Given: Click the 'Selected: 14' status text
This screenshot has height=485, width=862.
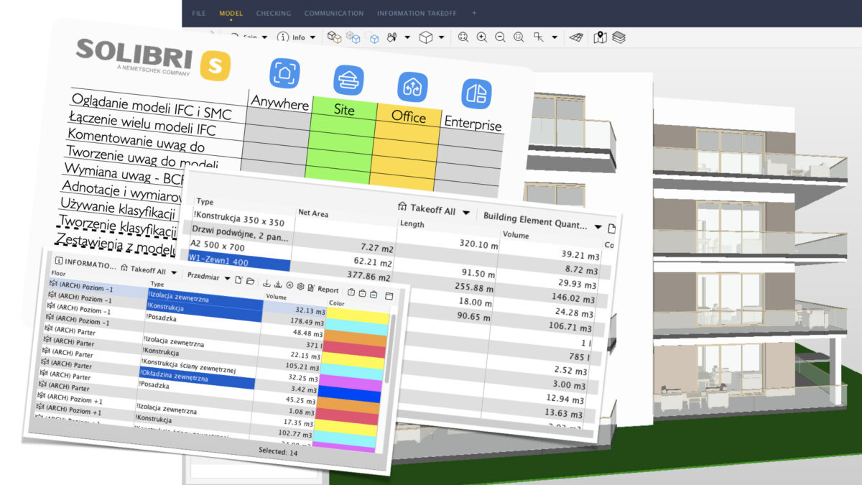Looking at the screenshot, I should (x=278, y=451).
